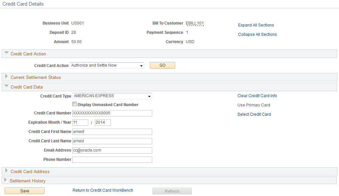Click the Email Address field
This screenshot has height=196, width=339.
click(x=112, y=150)
